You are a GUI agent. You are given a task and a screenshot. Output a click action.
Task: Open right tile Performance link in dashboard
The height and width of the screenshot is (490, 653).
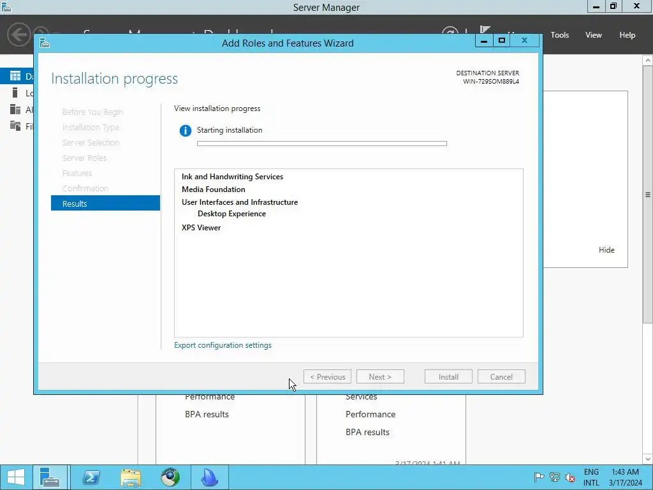371,414
